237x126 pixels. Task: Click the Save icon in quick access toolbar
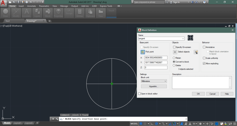[x=18, y=2]
